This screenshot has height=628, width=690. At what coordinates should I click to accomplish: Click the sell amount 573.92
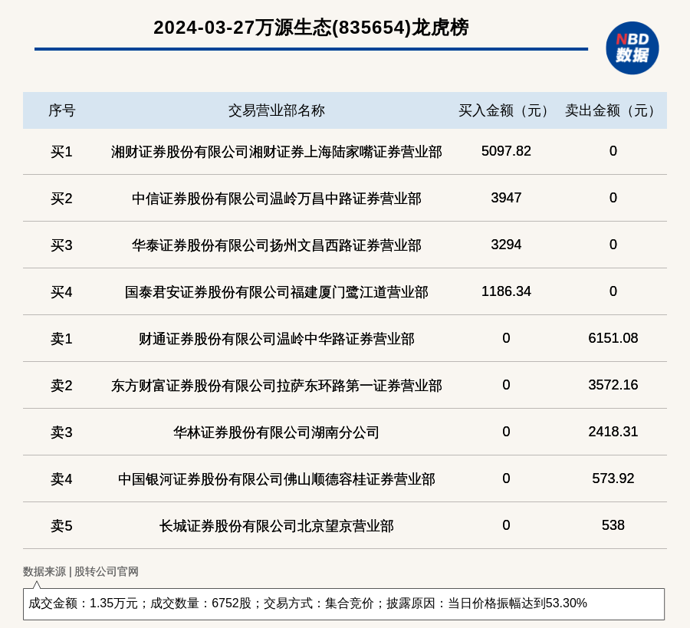(x=613, y=478)
